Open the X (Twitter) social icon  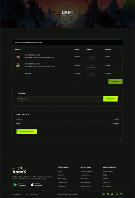[x=121, y=194]
